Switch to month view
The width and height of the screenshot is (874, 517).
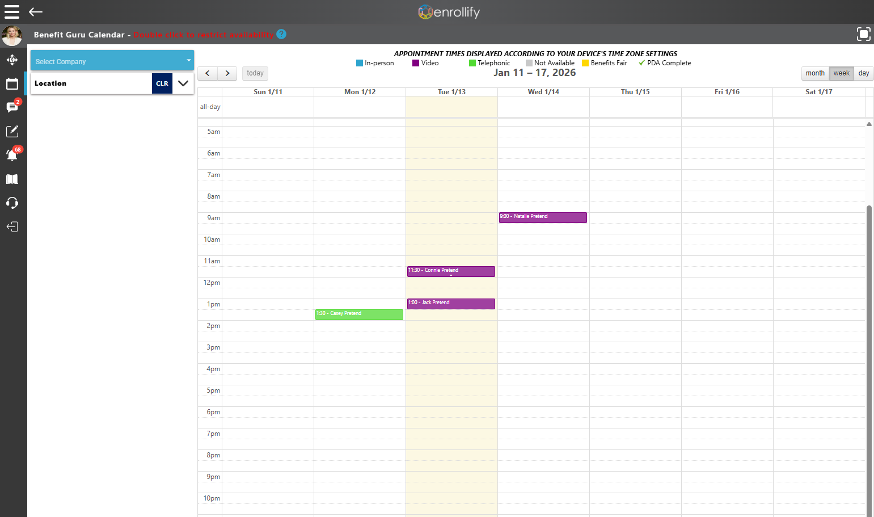click(815, 73)
